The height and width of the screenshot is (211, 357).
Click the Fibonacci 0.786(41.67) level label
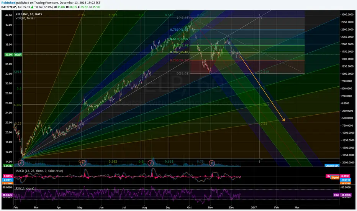coord(180,30)
